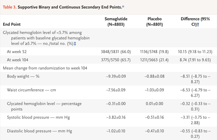Click the Placebo (N=8801) column header
Screen dimensions: 217x140
pos(156,21)
